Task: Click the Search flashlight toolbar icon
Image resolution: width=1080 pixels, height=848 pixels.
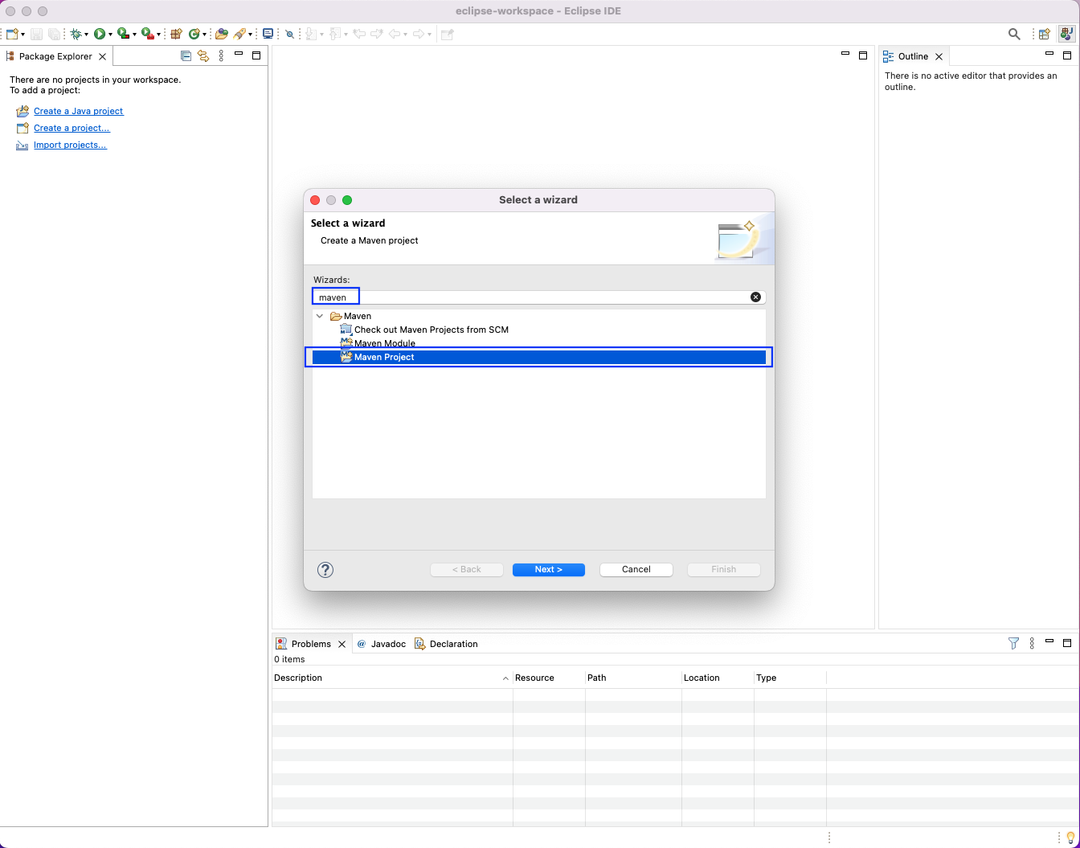Action: [239, 34]
